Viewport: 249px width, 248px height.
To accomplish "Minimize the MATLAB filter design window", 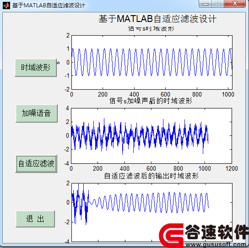I will point(205,4).
